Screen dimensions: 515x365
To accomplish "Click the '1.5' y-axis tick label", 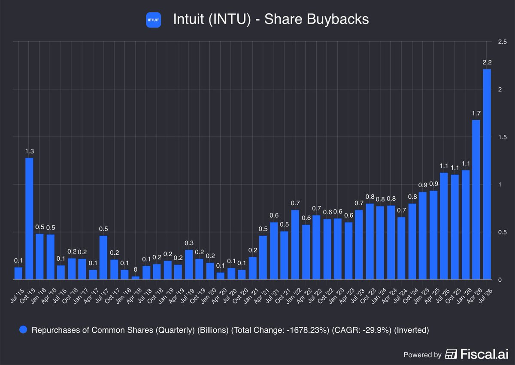I will tap(502, 137).
